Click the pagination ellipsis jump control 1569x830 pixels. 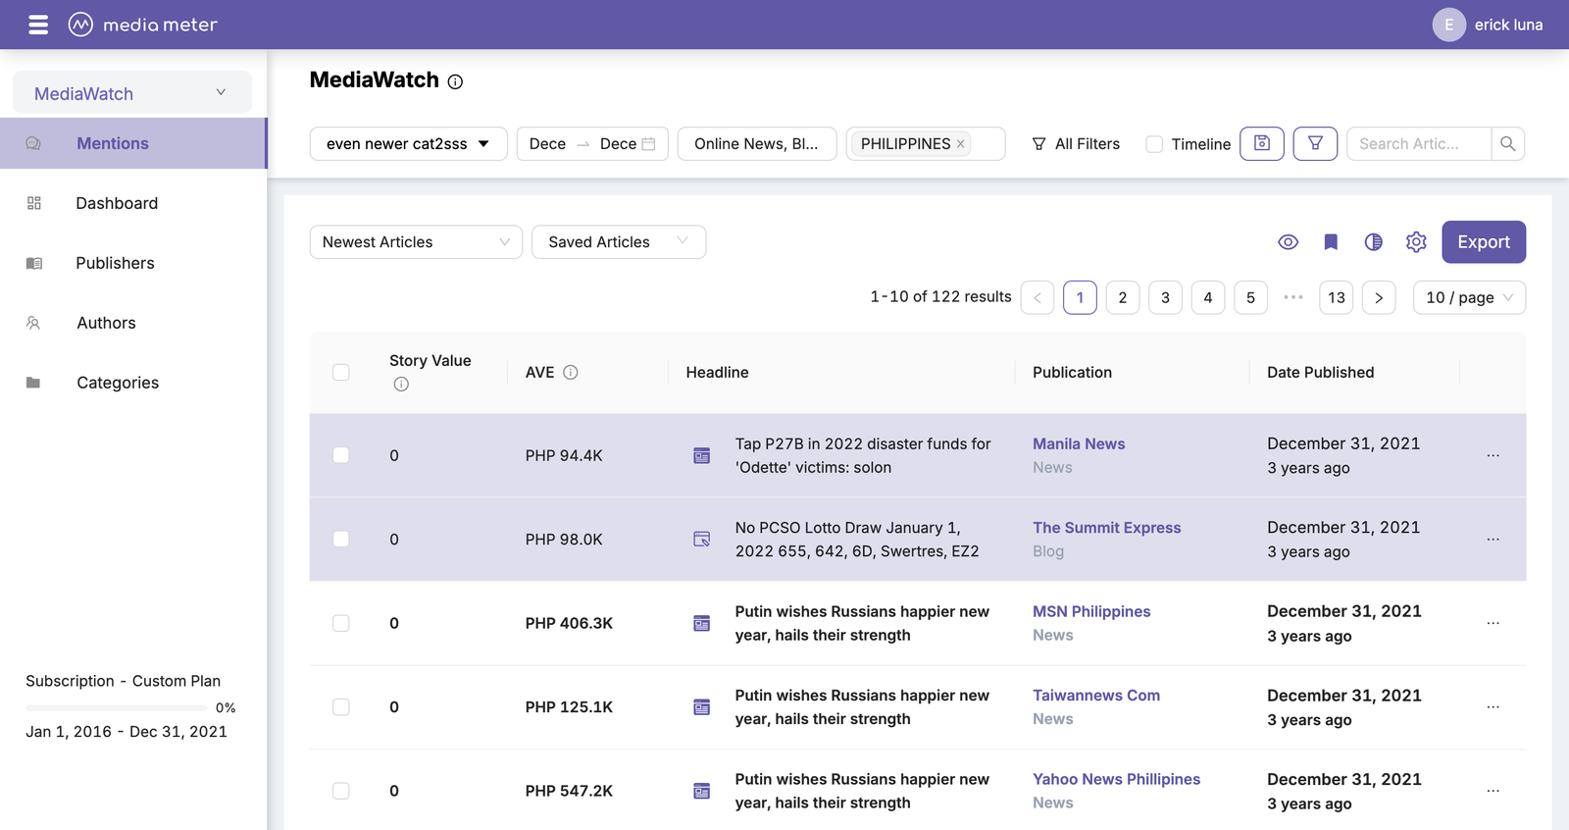(x=1293, y=297)
